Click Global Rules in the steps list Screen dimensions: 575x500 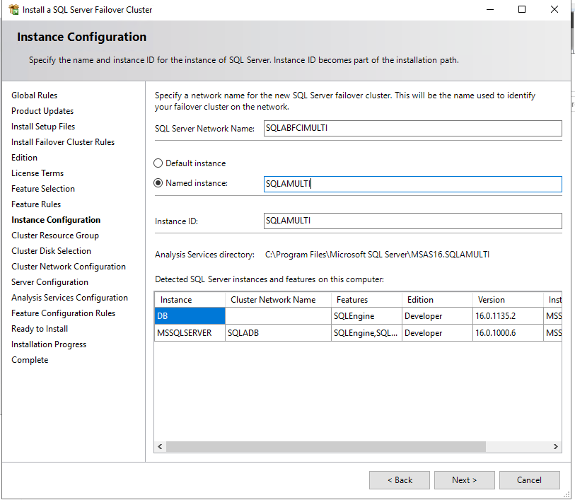pyautogui.click(x=35, y=95)
